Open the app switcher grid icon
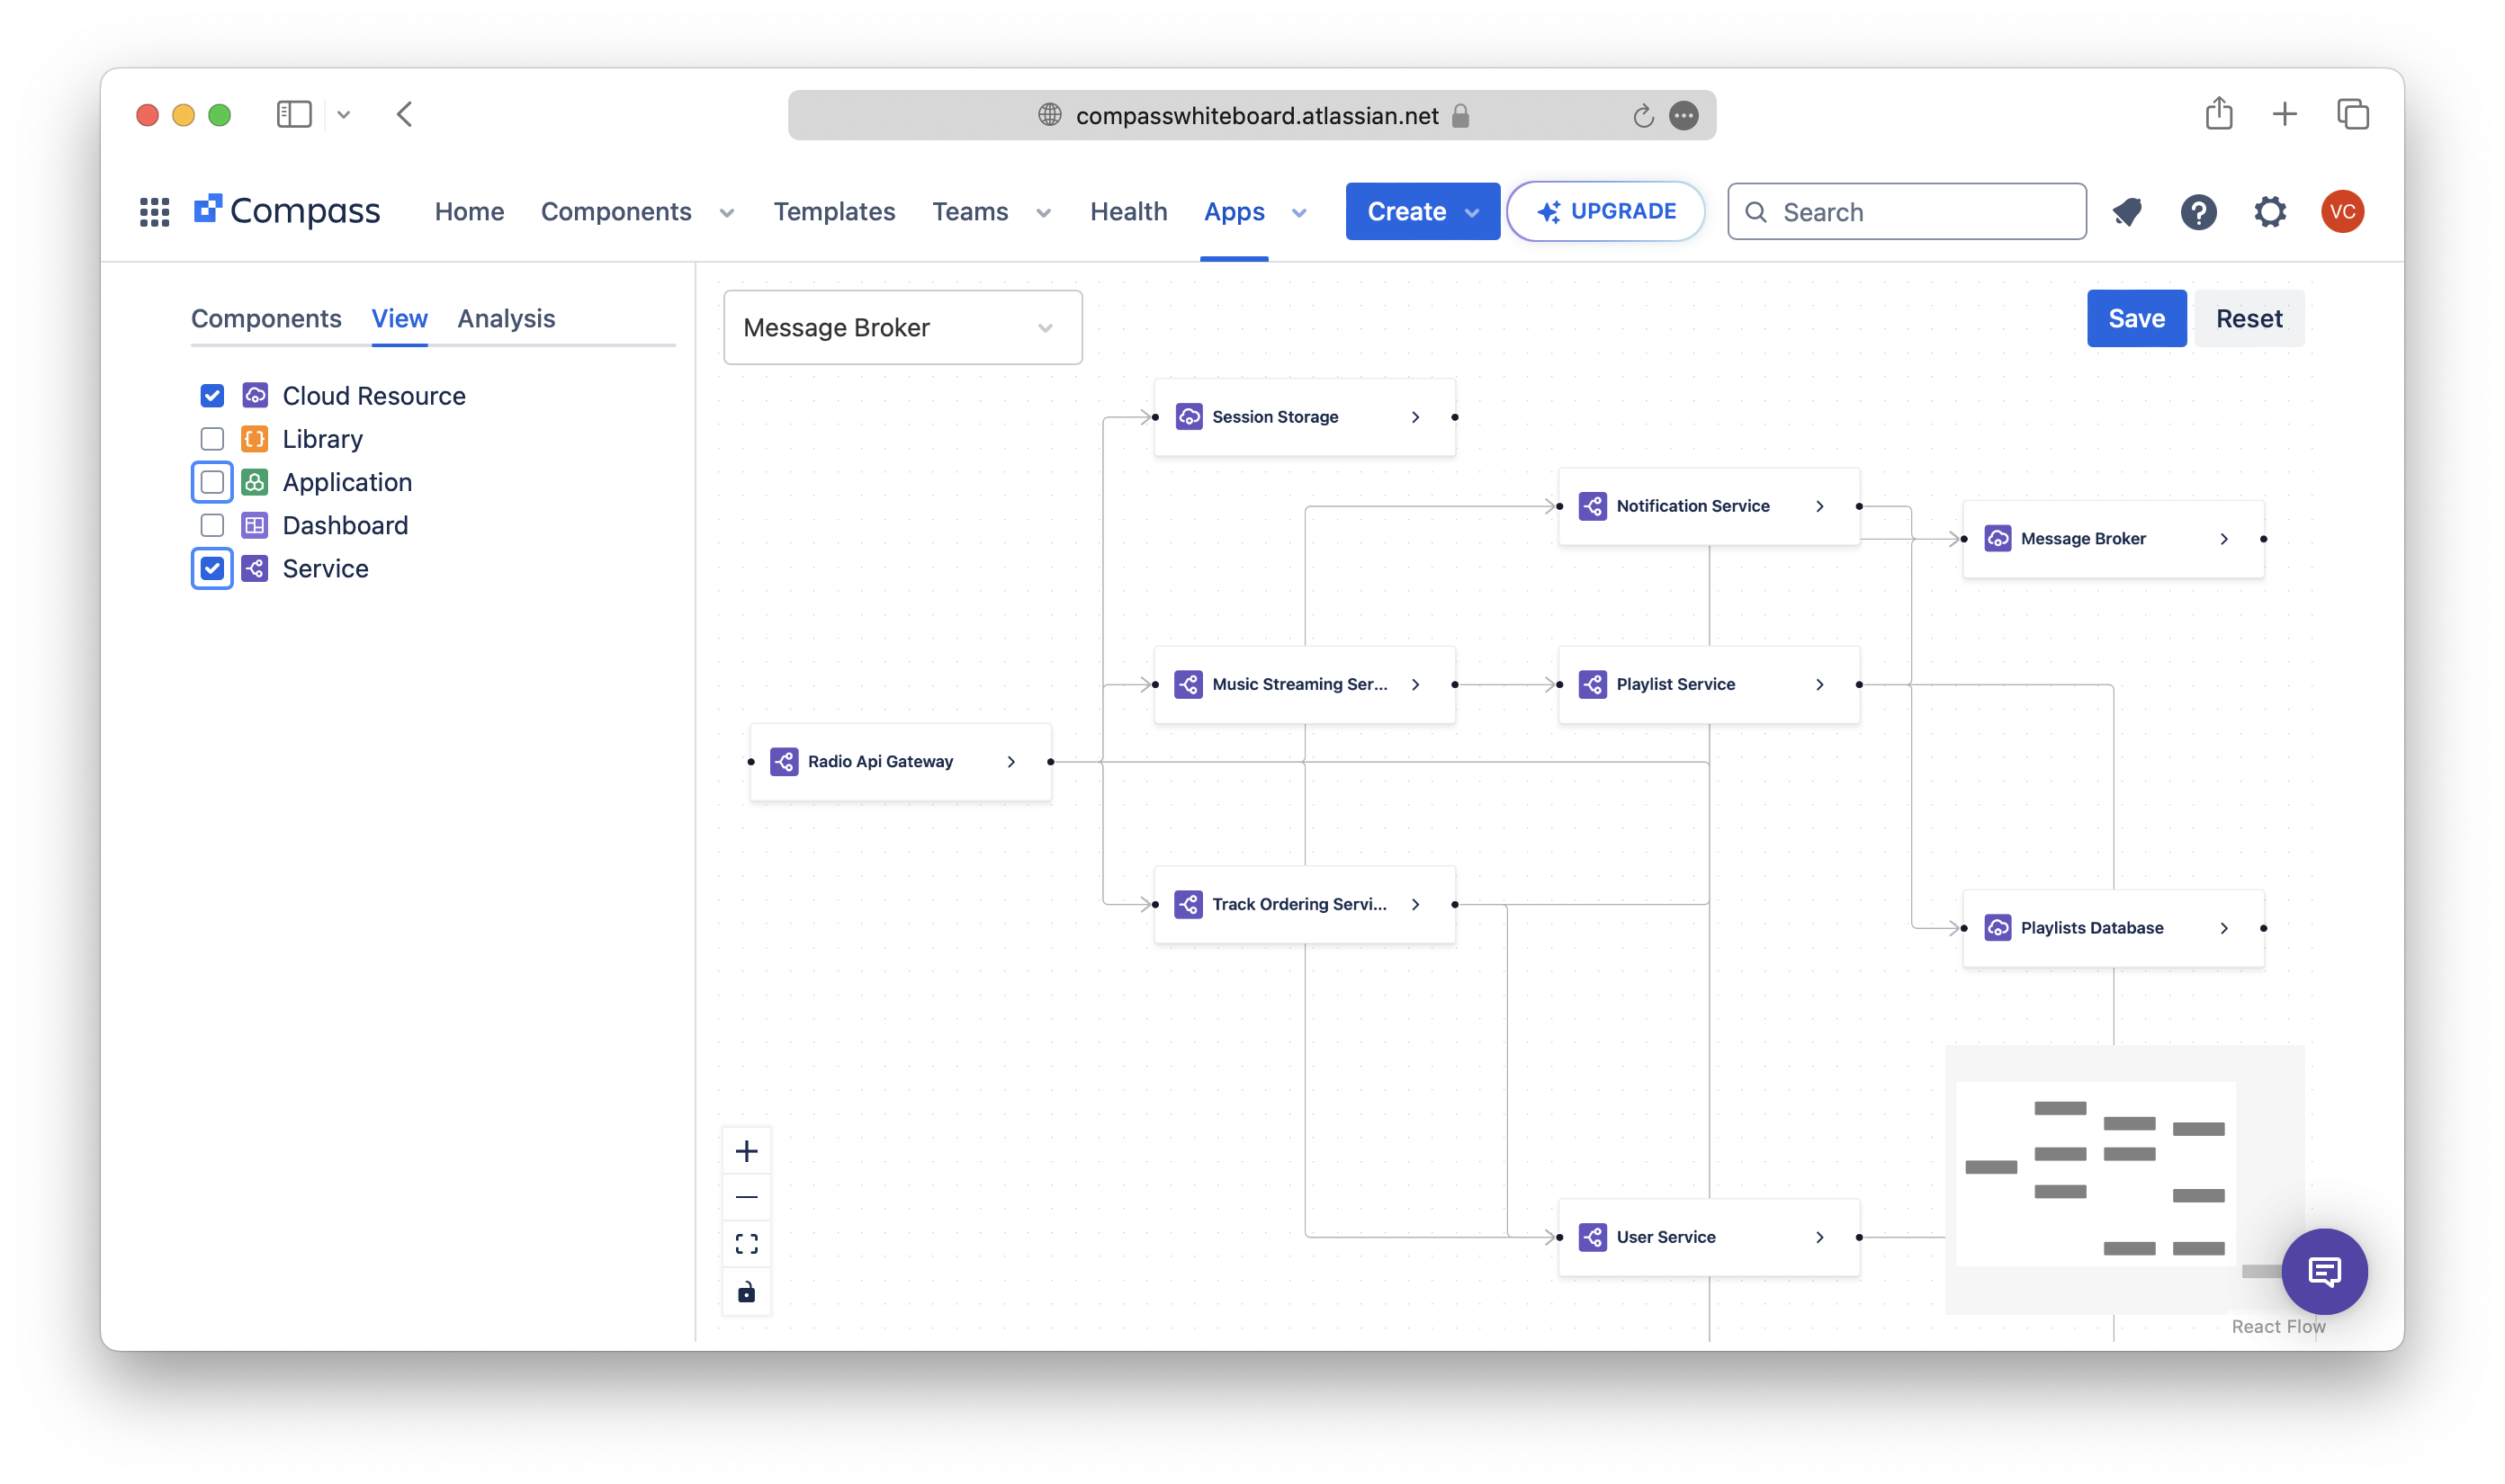This screenshot has height=1484, width=2505. (x=154, y=212)
